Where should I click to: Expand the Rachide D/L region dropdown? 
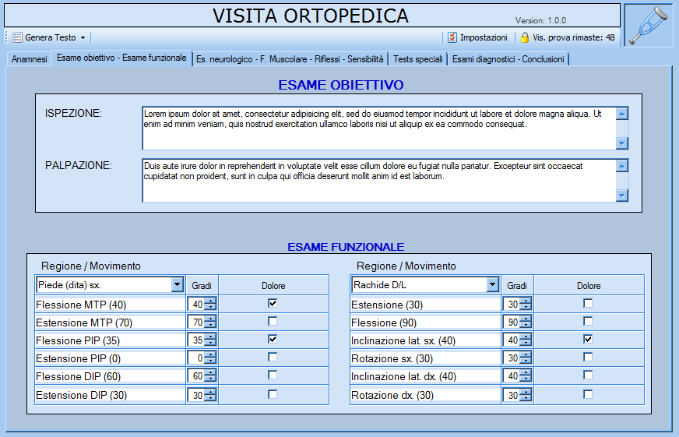click(492, 284)
